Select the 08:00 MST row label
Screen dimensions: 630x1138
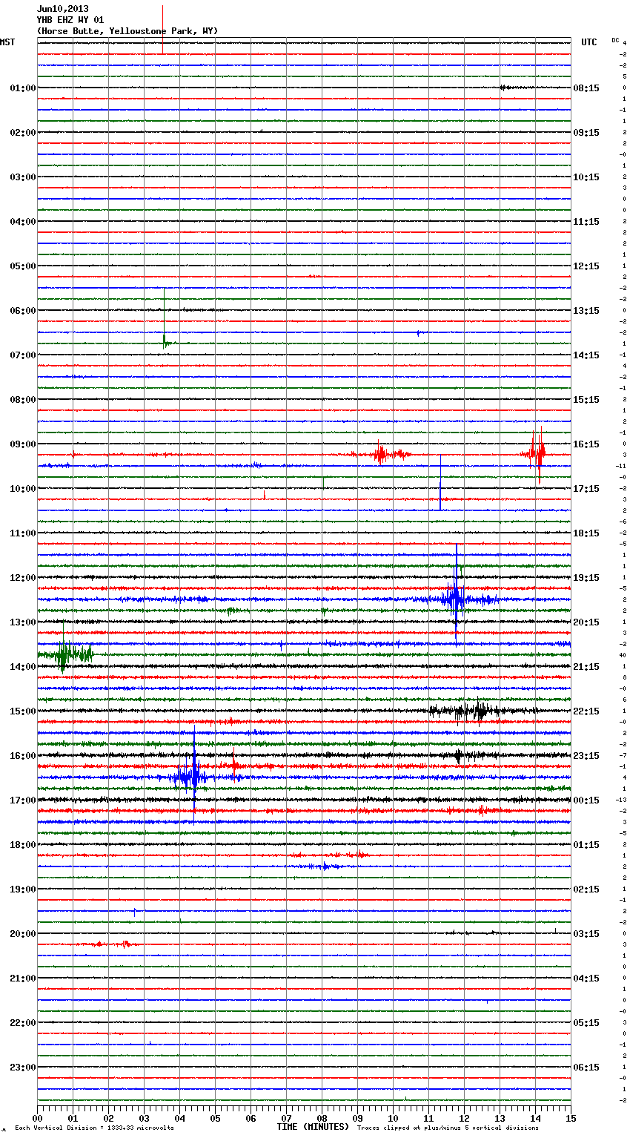point(22,400)
